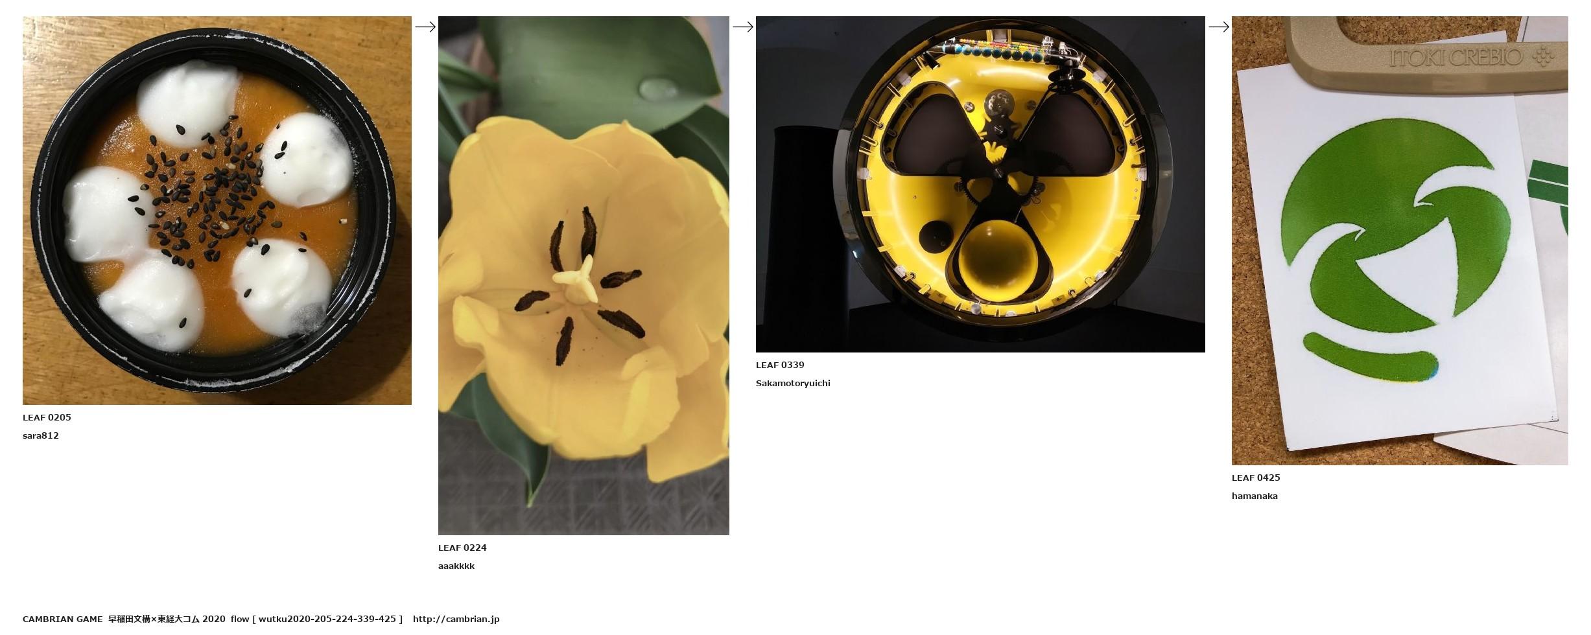1591x635 pixels.
Task: Open the http://cambrian.jp link
Action: 456,619
